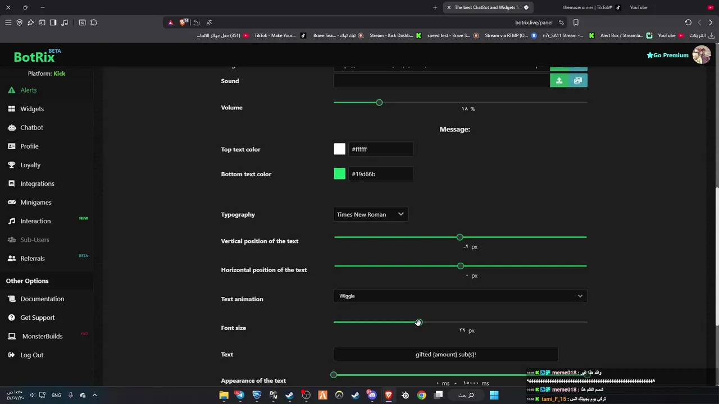The height and width of the screenshot is (404, 719).
Task: Open the Top text color swatch
Action: [x=339, y=149]
